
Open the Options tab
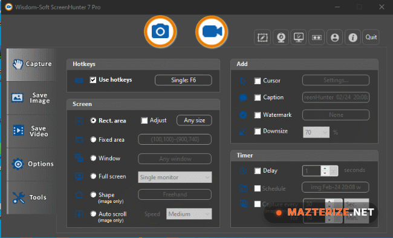coord(31,164)
